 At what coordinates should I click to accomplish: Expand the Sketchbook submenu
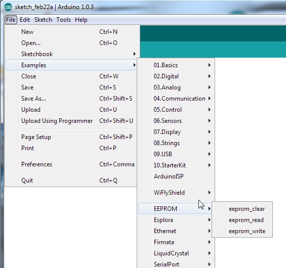71,54
